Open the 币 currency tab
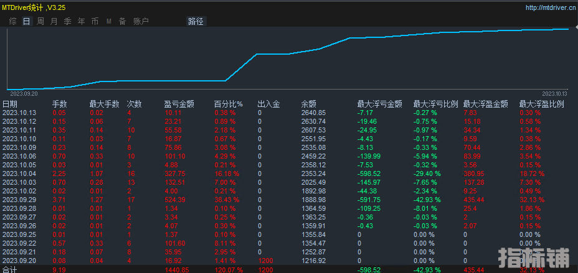578x273 pixels. point(95,21)
